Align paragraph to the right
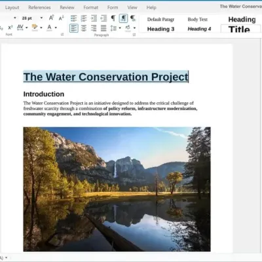This screenshot has height=262, width=262. pos(94,28)
